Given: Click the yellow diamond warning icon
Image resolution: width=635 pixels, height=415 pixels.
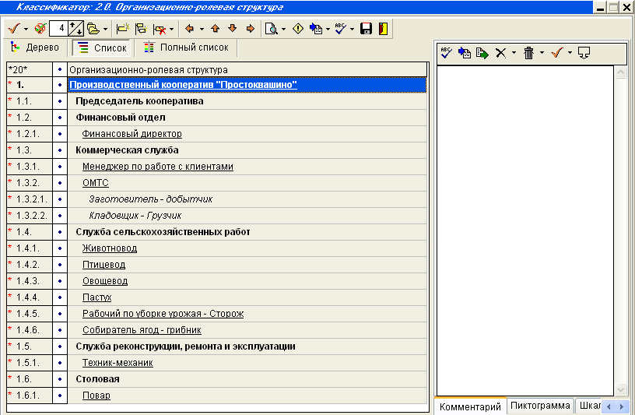Looking at the screenshot, I should [298, 29].
